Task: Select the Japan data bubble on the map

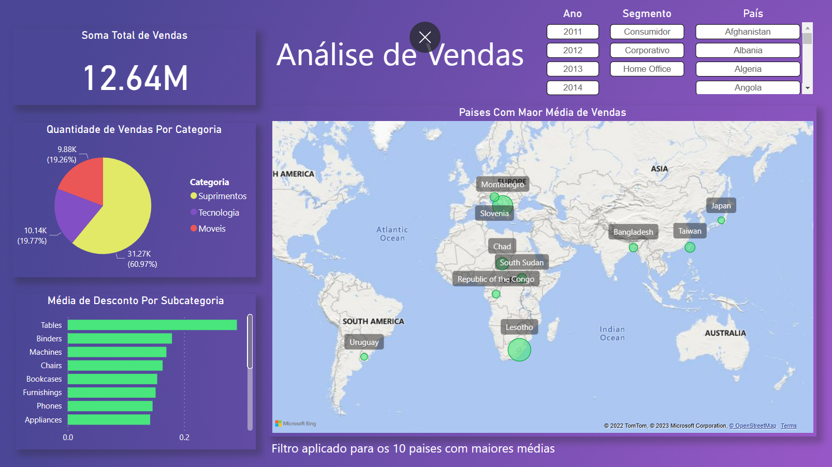Action: (x=721, y=219)
